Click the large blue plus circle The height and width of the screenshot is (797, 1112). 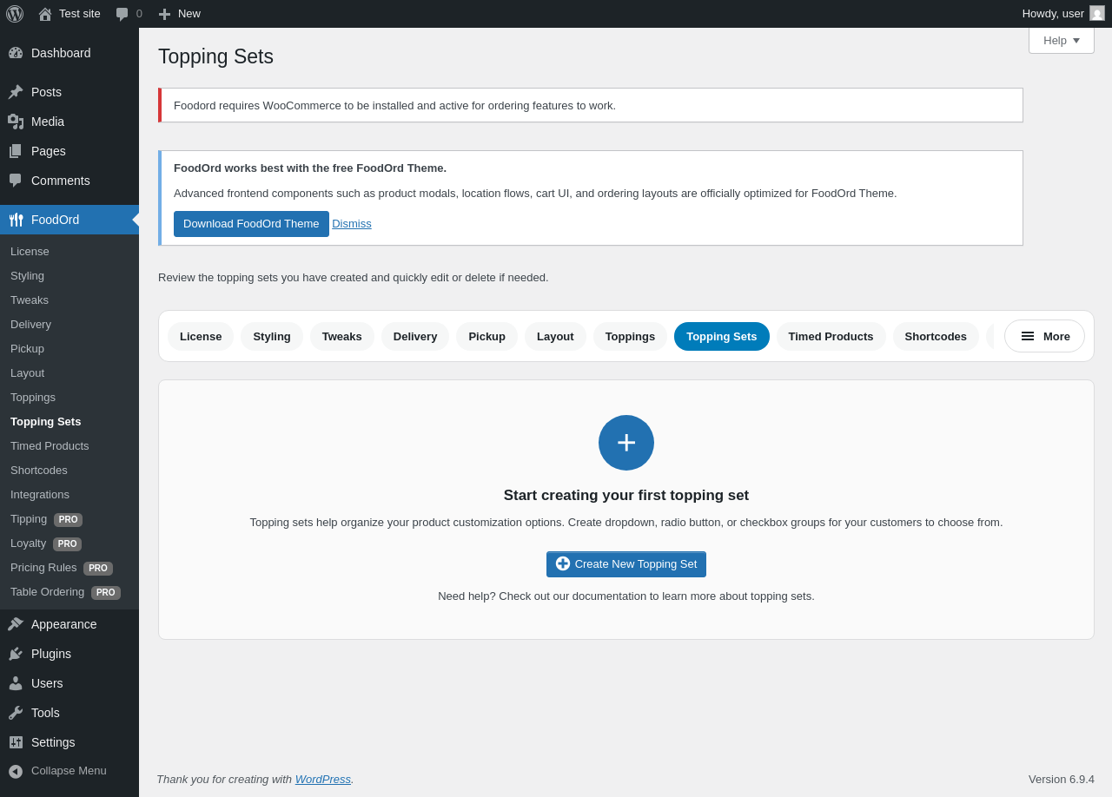pos(626,443)
